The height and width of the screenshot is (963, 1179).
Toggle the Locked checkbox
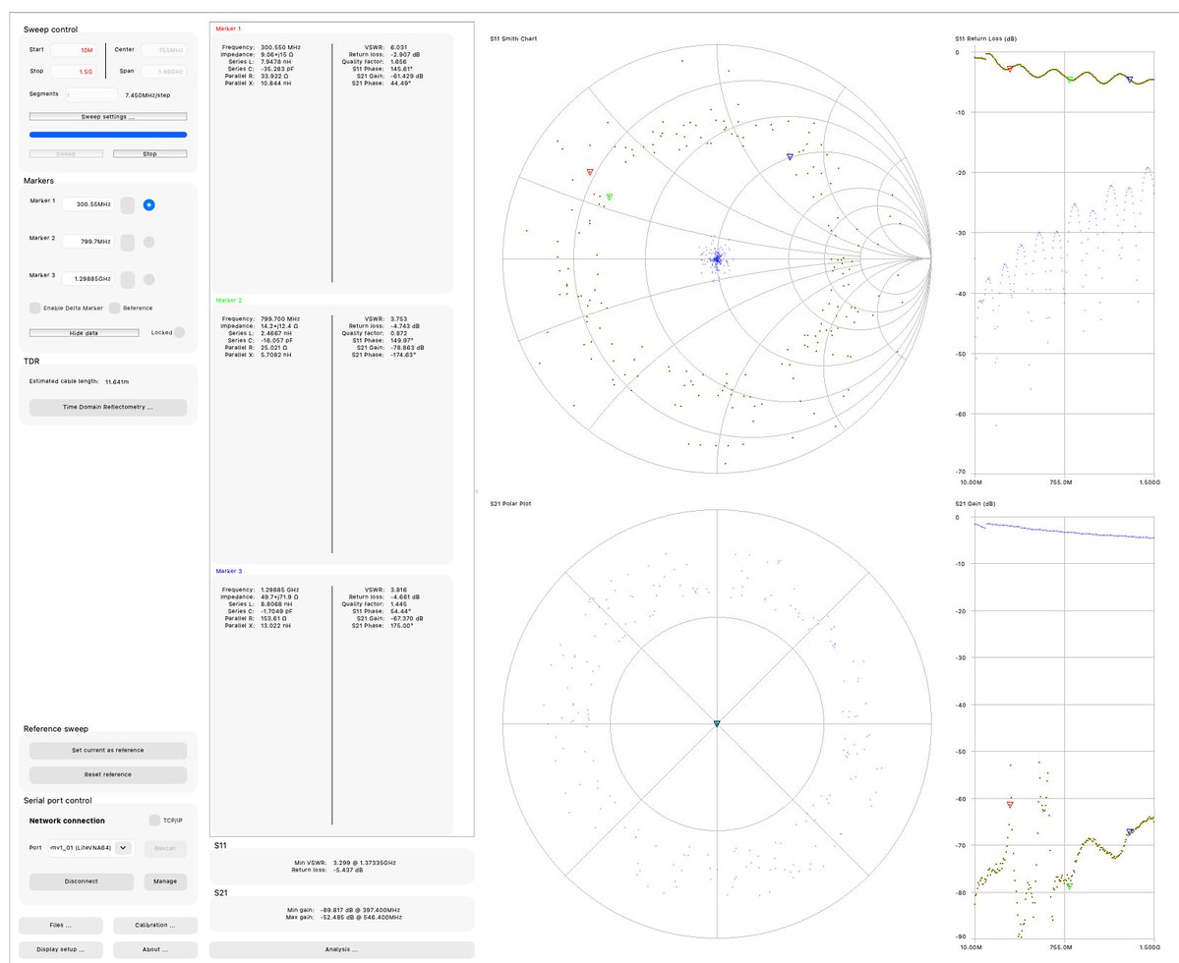point(179,332)
